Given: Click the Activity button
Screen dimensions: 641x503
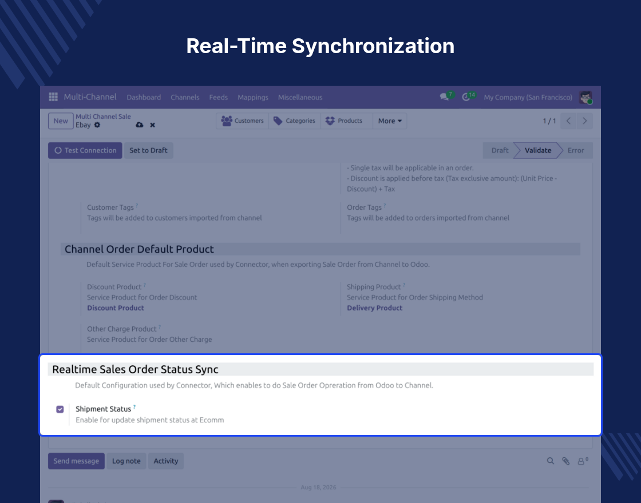Looking at the screenshot, I should pyautogui.click(x=165, y=461).
